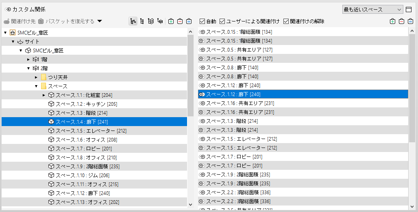The height and width of the screenshot is (212, 418).
Task: Toggle the ユーザーによる関連付け checkbox
Action: [222, 21]
